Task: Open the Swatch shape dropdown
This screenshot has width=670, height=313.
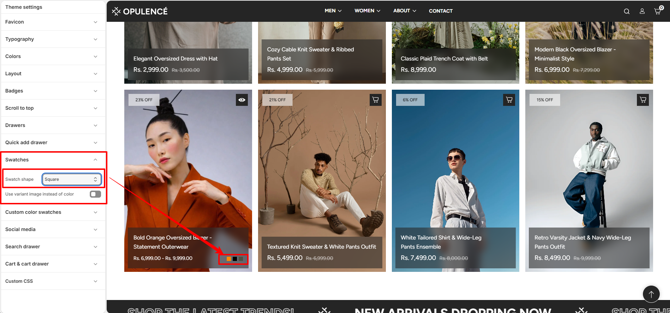Action: coord(72,179)
